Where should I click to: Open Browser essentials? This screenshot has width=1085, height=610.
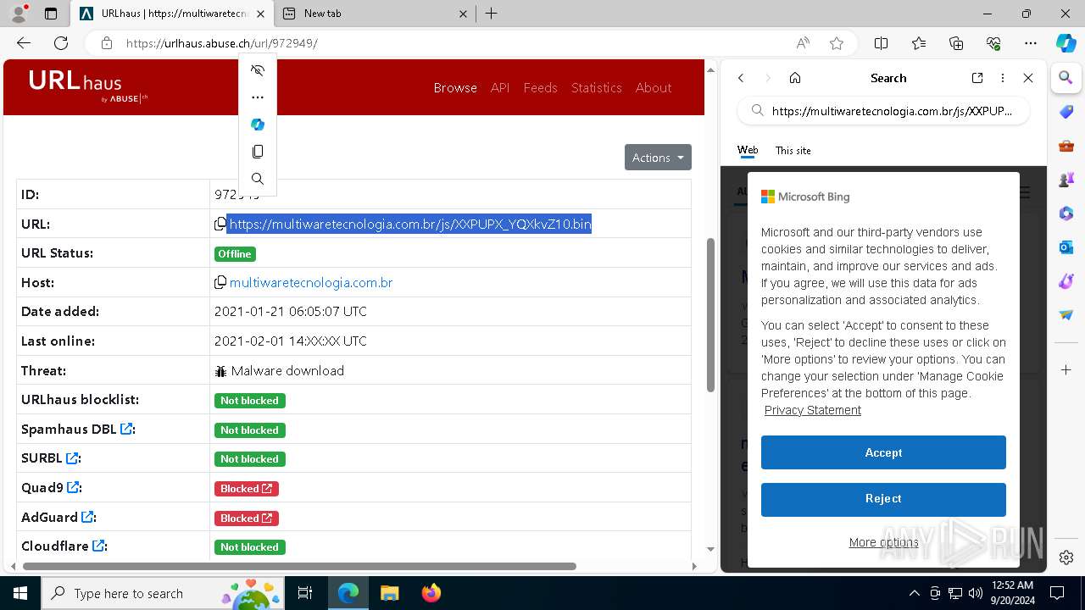(993, 43)
